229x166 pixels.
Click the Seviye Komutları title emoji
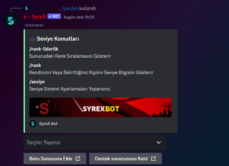(32, 40)
